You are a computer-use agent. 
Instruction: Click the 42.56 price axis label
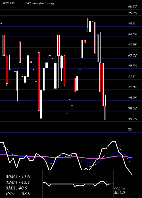point(132,66)
